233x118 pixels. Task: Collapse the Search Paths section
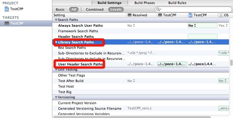pos(56,20)
